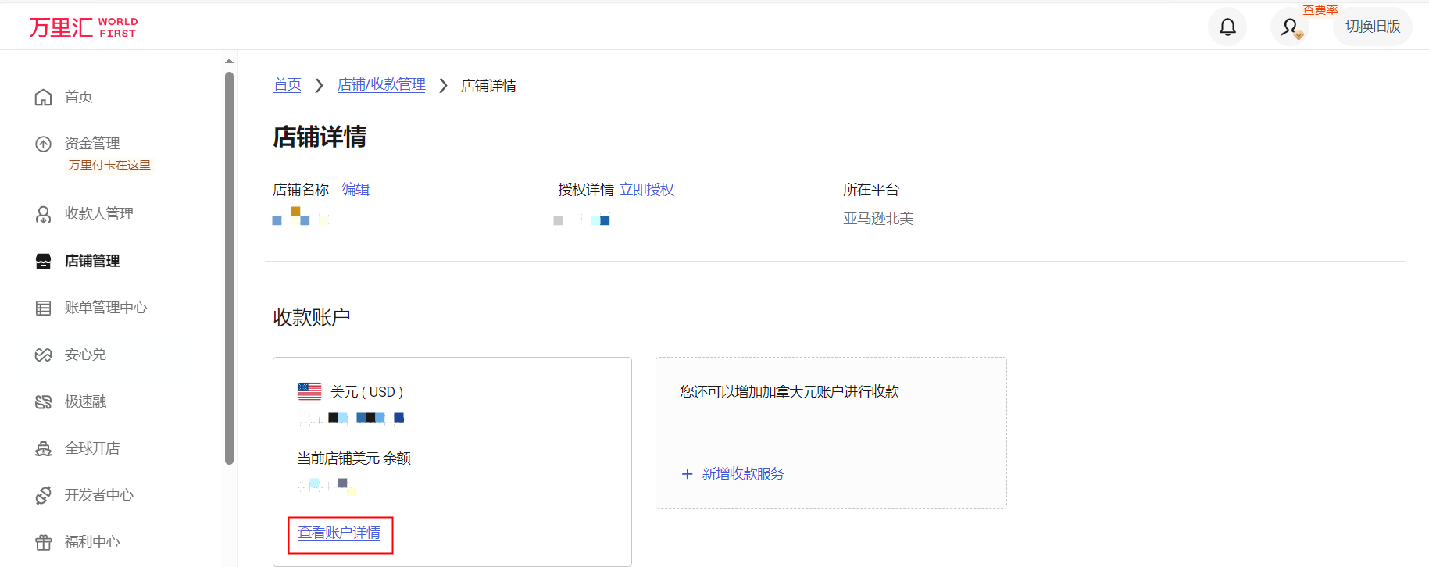This screenshot has width=1429, height=567.
Task: Click the 安心兑 sidebar icon
Action: coord(44,355)
